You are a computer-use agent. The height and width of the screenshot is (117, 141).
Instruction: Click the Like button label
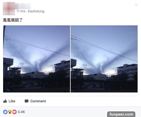click(12, 101)
